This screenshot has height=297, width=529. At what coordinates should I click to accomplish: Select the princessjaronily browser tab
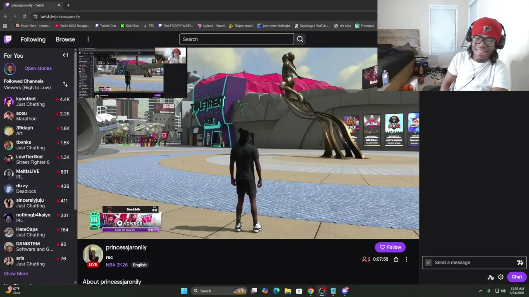tap(32, 5)
